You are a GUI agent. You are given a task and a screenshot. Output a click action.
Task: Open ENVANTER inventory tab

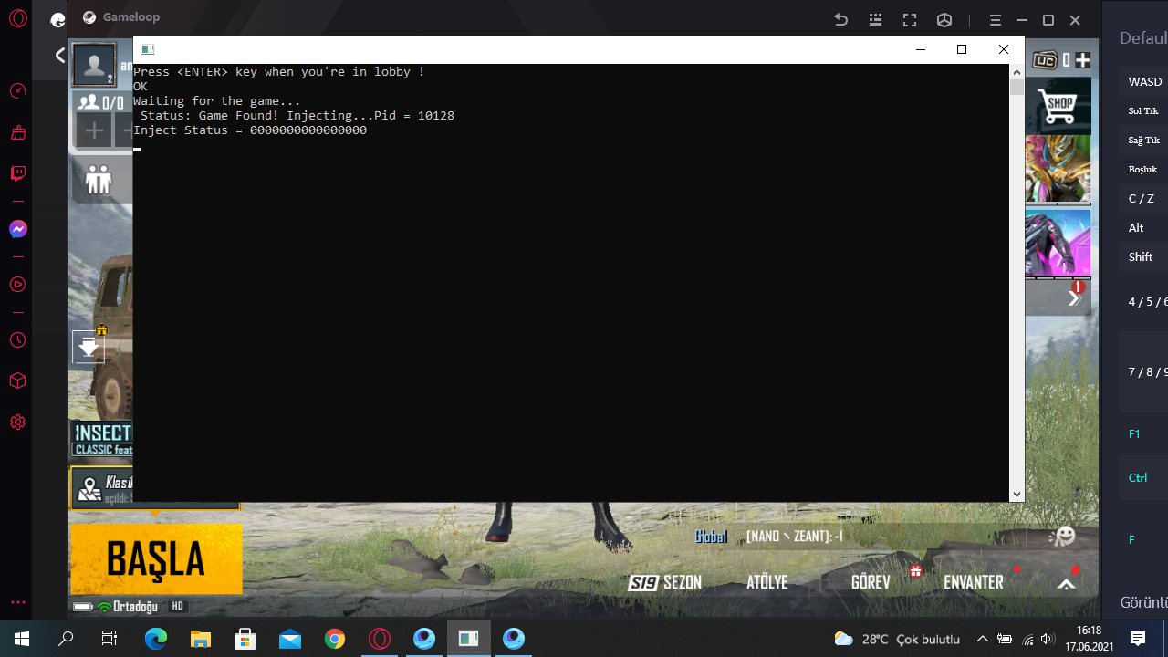(974, 582)
